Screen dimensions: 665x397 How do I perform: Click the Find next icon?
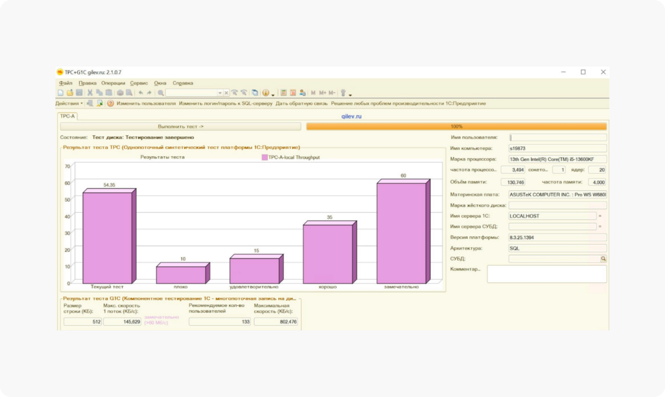coord(235,93)
